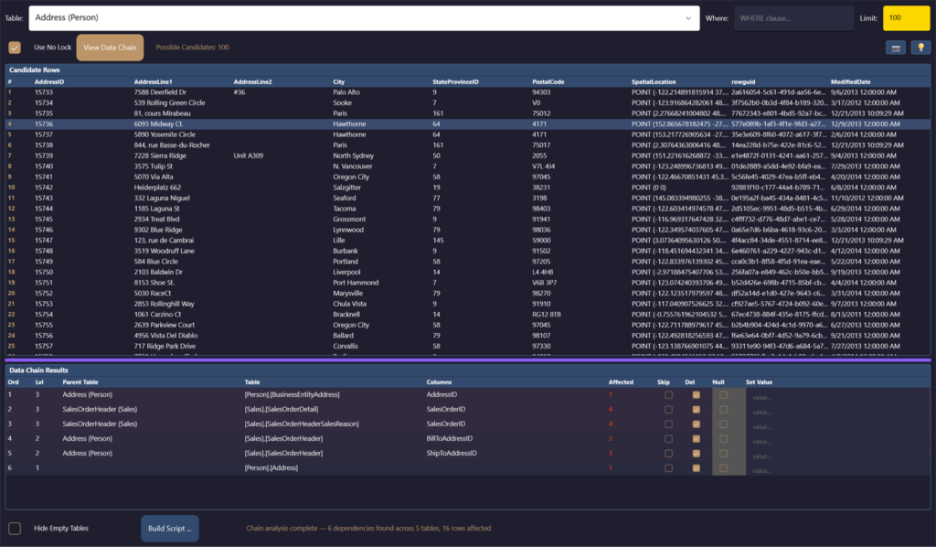Click into the WHERE clause field
The height and width of the screenshot is (547, 936).
[x=793, y=18]
